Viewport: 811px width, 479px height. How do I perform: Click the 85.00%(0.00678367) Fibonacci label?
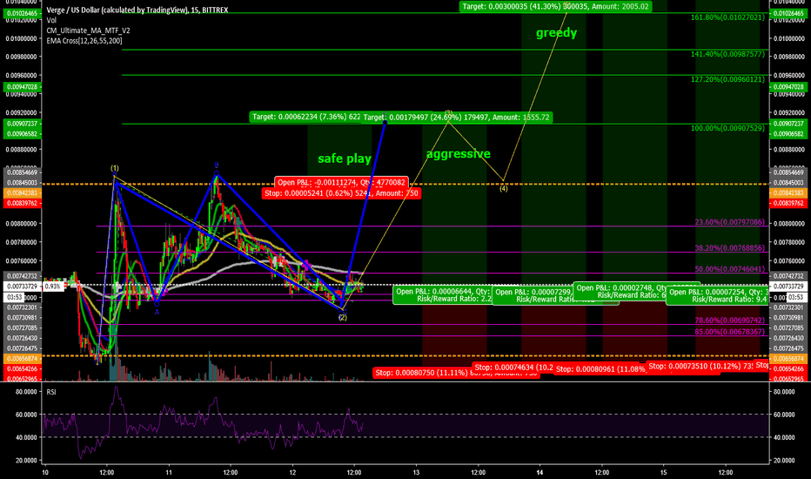[730, 332]
